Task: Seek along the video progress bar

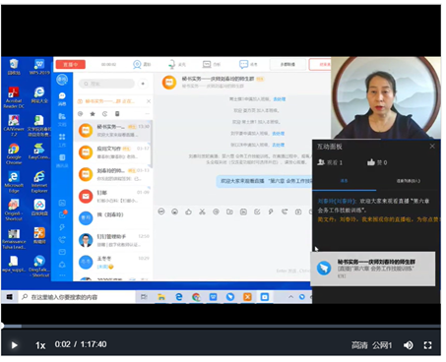Action: [x=221, y=327]
